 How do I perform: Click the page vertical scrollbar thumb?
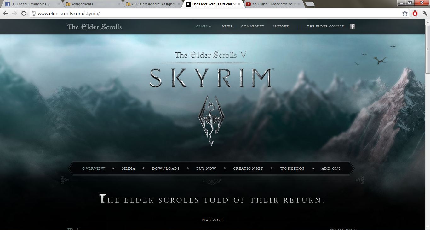point(427,49)
